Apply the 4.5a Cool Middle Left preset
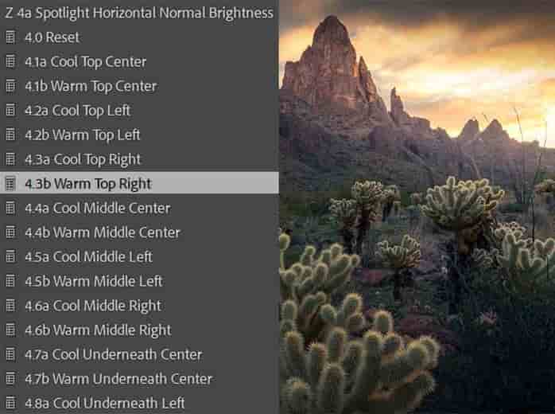Screen dimensions: 555x414 tap(139, 256)
